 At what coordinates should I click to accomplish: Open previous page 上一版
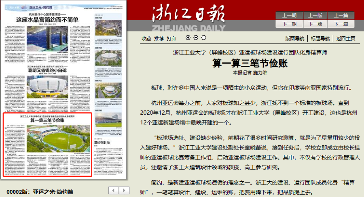pos(315,16)
